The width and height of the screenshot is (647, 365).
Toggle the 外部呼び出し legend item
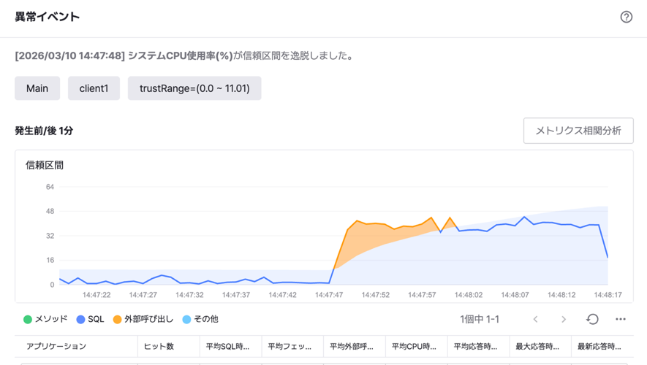point(143,319)
